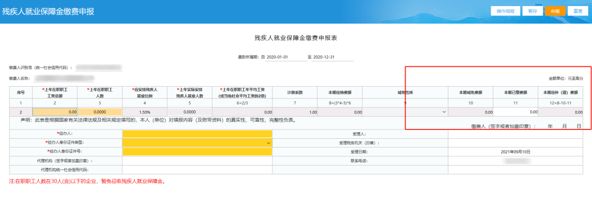
Task: Expand the 经办人身份证件类型 dropdown
Action: 269,143
